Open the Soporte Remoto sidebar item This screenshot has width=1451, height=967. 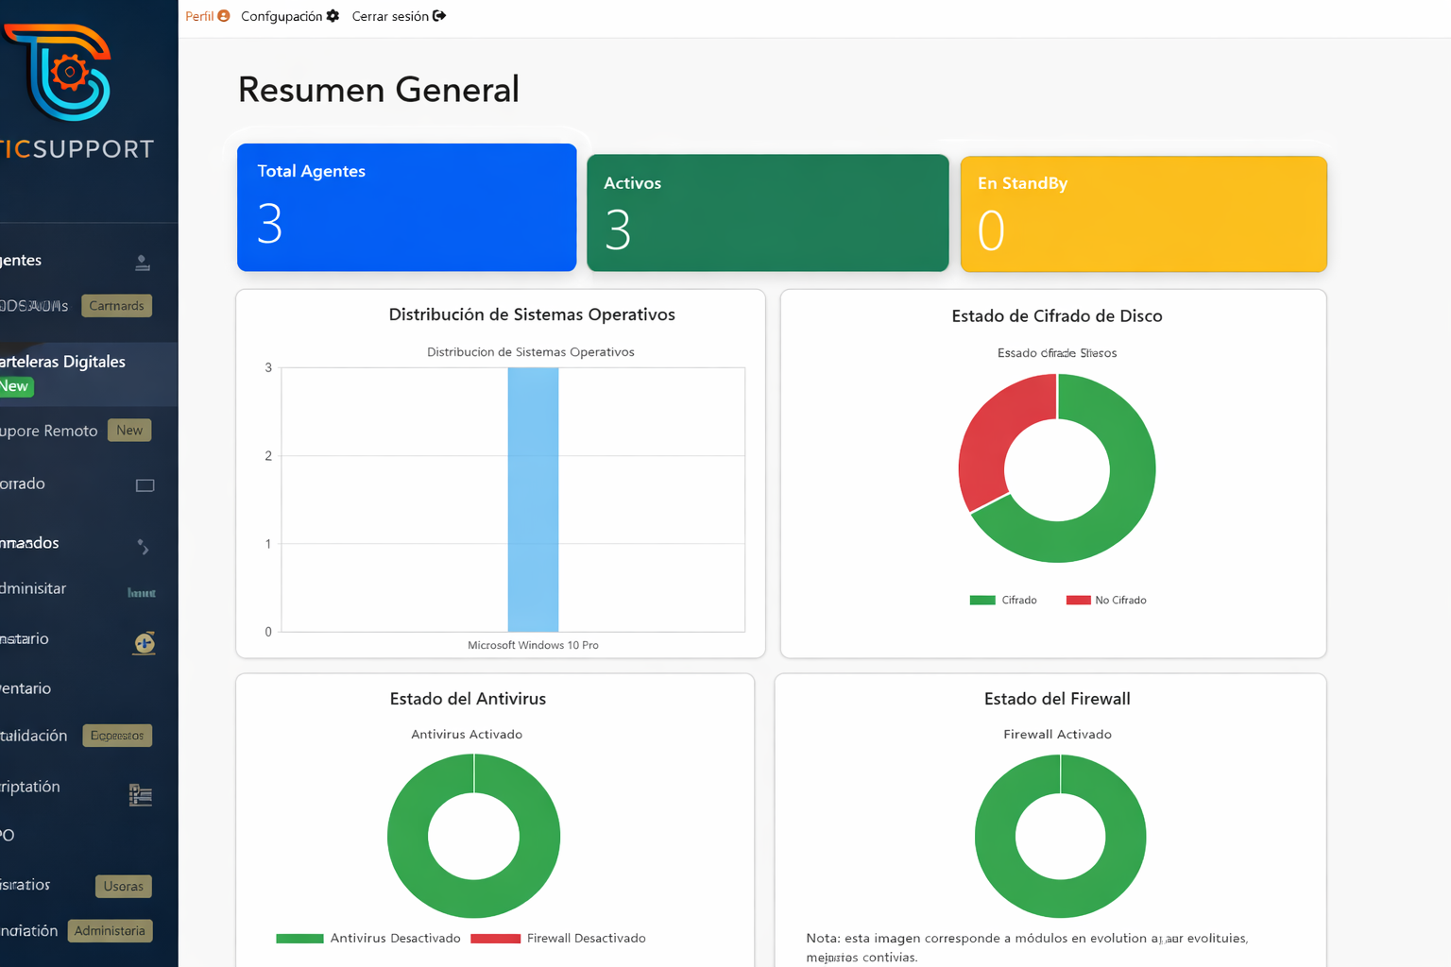(49, 431)
